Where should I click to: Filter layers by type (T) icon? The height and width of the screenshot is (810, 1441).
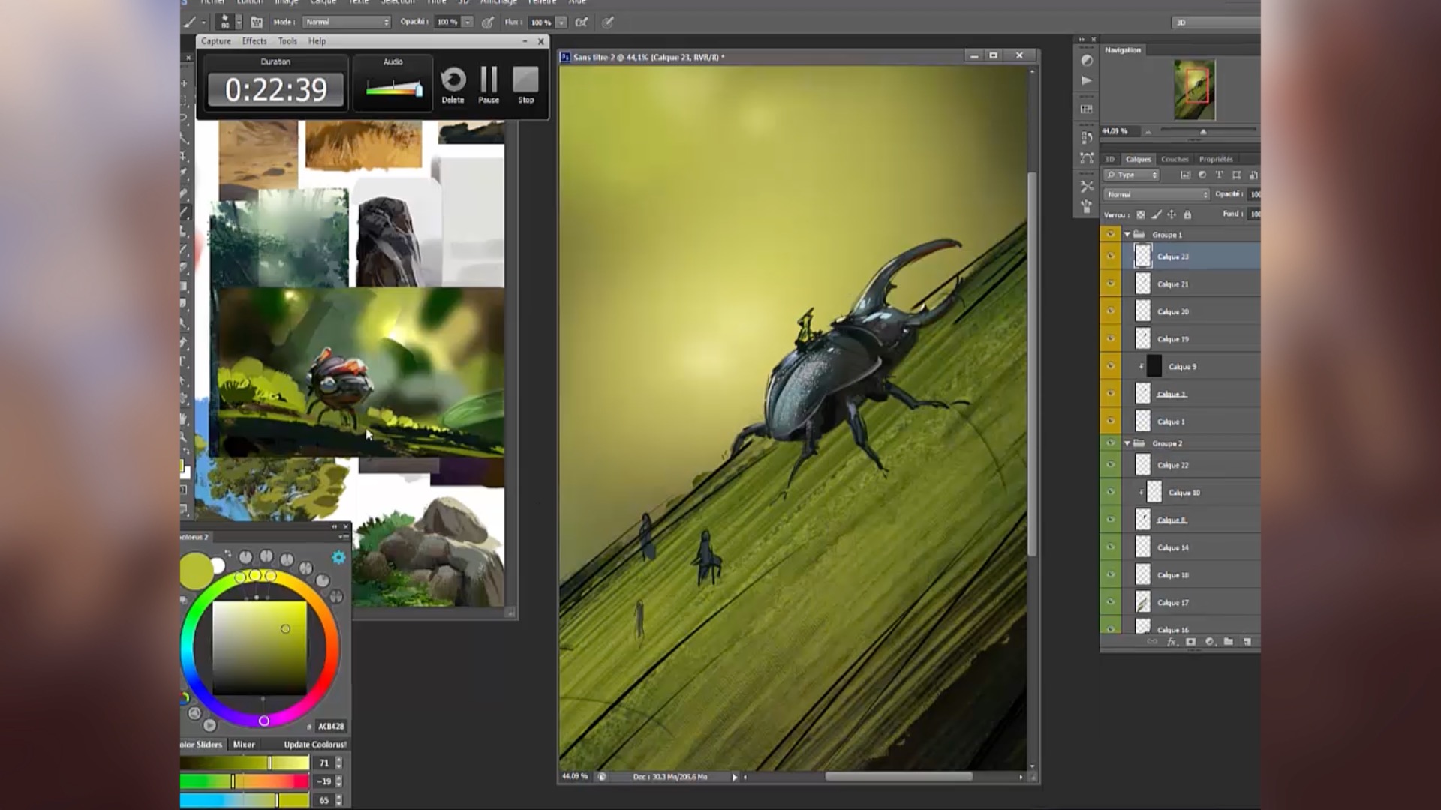coord(1219,175)
